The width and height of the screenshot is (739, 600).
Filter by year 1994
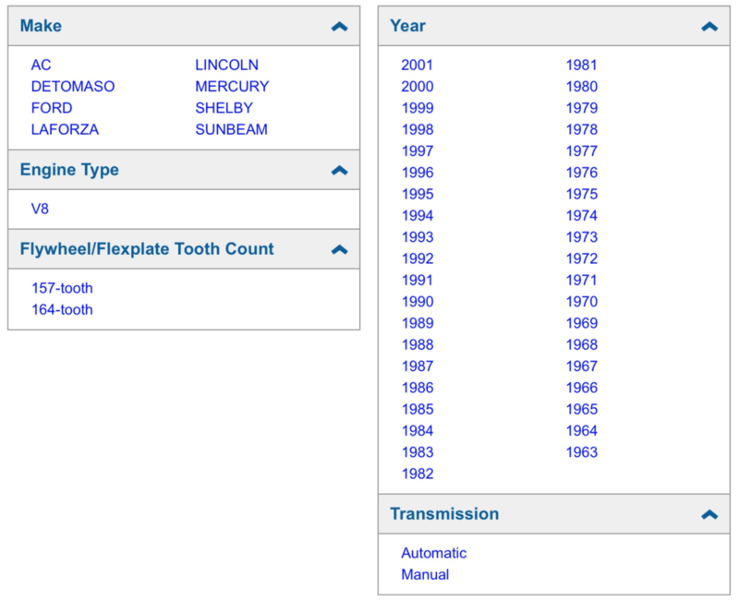(x=418, y=216)
